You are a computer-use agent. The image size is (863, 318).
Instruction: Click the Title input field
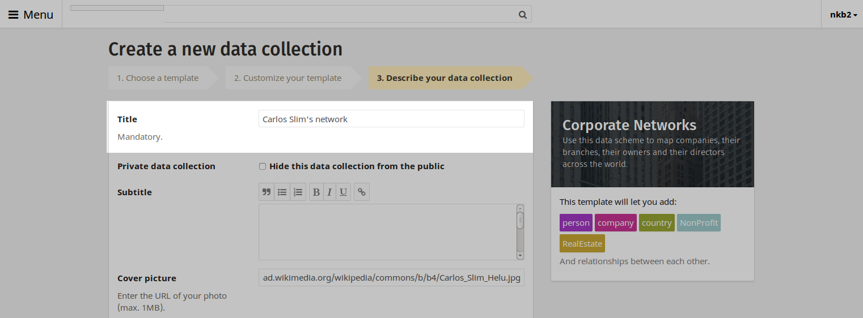tap(391, 119)
